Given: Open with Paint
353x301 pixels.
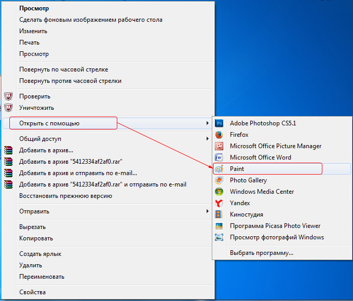Looking at the screenshot, I should [x=237, y=169].
